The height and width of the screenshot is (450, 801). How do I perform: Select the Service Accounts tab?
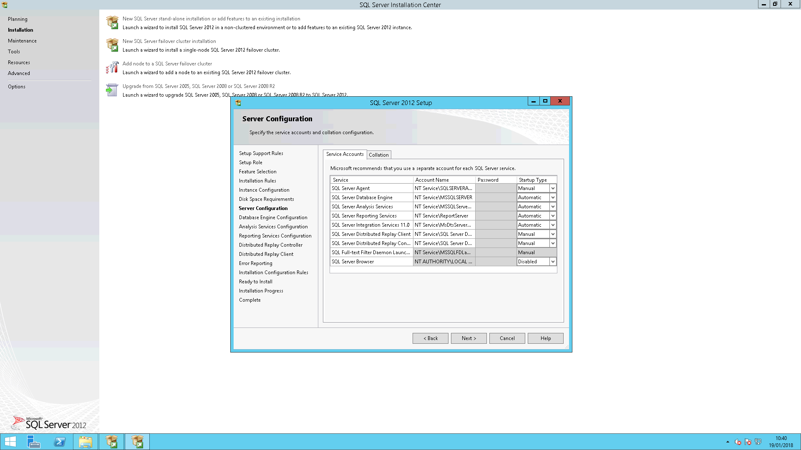click(x=345, y=154)
